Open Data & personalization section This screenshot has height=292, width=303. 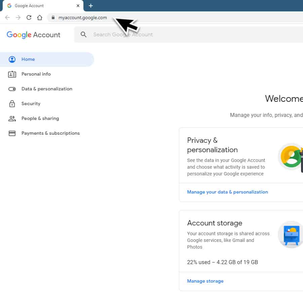[47, 89]
